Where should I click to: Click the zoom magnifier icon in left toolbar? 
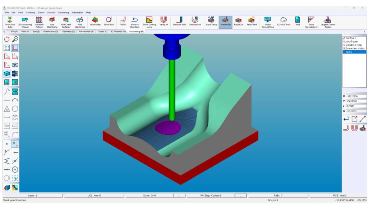(x=15, y=39)
